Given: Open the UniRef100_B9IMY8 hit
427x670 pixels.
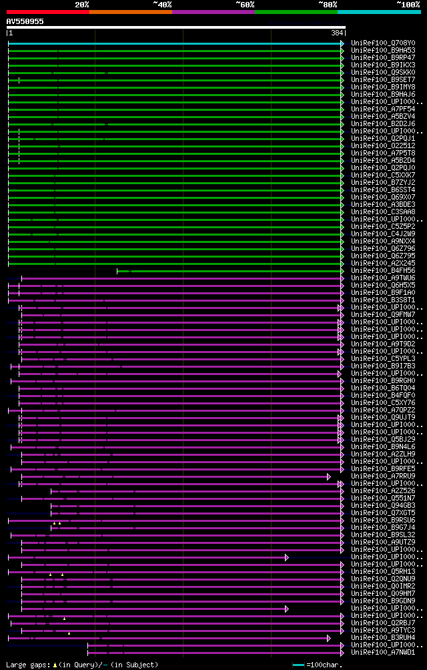Looking at the screenshot, I should click(383, 87).
